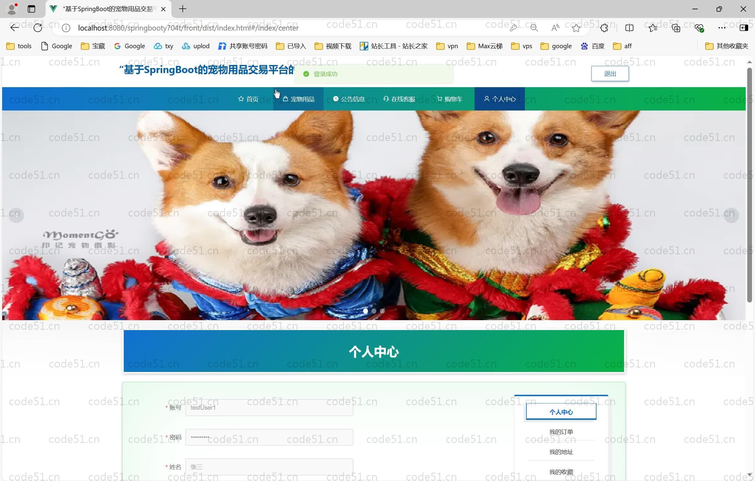Screen dimensions: 755x481
Task: Click the corgi banner image
Action: [374, 215]
